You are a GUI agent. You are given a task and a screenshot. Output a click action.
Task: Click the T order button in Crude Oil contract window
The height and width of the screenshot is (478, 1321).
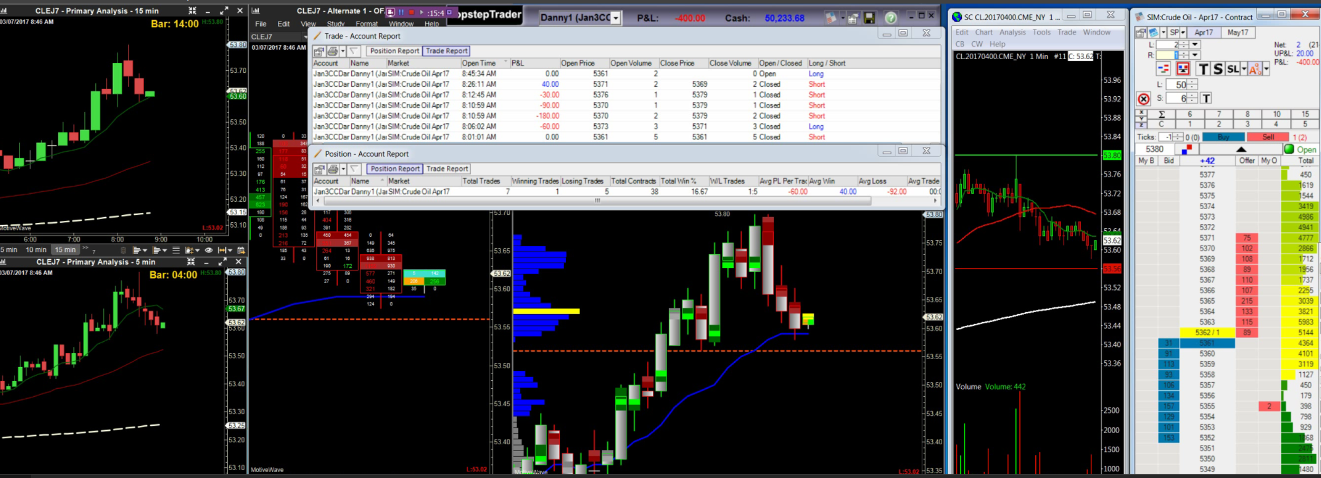pos(1203,69)
